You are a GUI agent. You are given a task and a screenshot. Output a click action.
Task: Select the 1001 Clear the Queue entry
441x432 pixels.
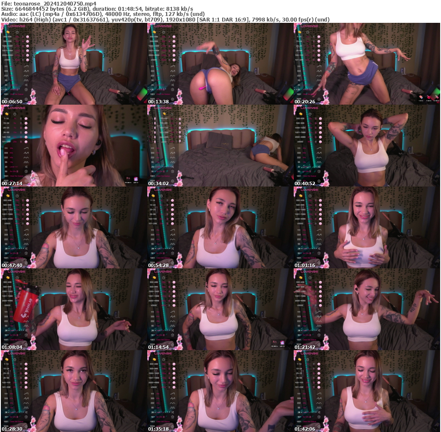coord(16,94)
